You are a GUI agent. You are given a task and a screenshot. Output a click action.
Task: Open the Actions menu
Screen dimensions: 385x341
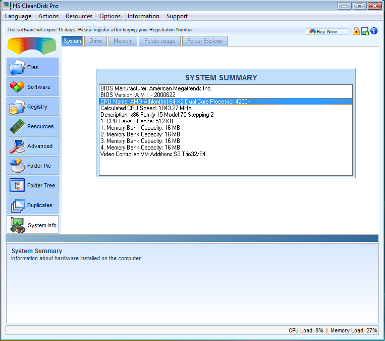tap(48, 16)
